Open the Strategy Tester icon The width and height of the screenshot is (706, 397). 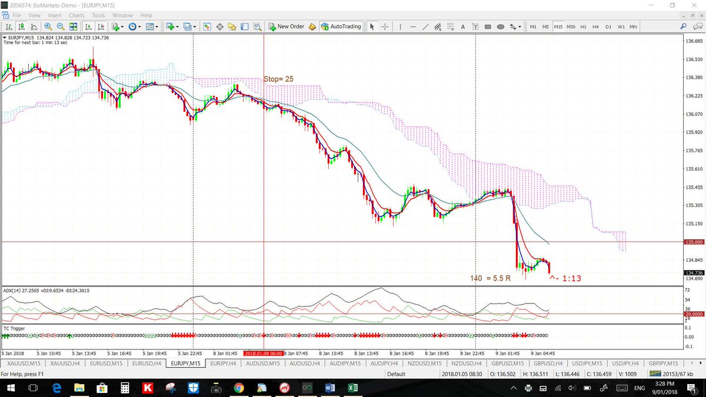point(258,26)
